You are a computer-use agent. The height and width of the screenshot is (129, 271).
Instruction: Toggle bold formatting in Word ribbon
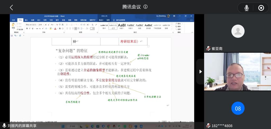[27, 29]
